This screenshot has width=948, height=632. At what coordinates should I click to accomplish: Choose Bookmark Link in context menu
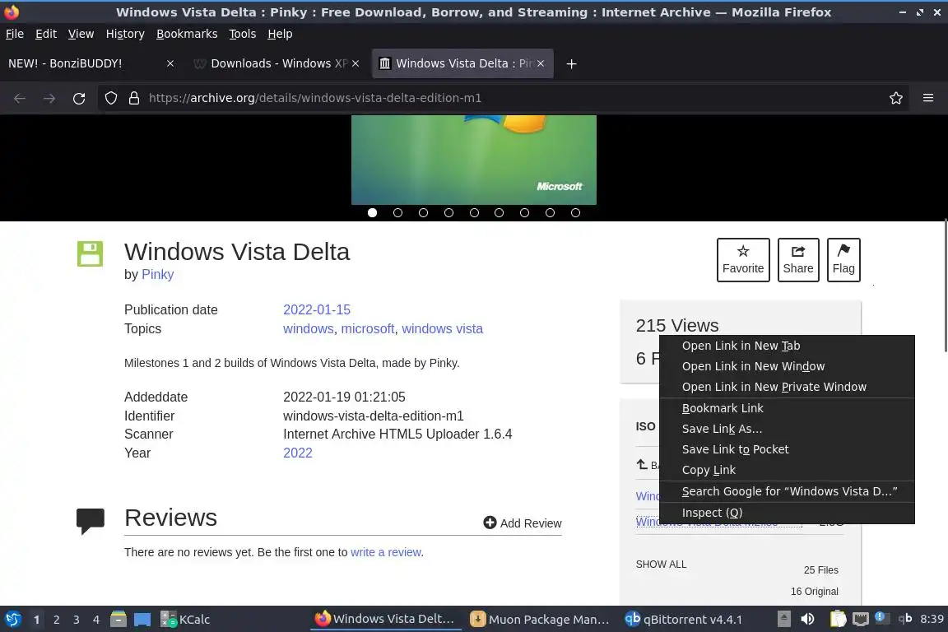coord(787,408)
